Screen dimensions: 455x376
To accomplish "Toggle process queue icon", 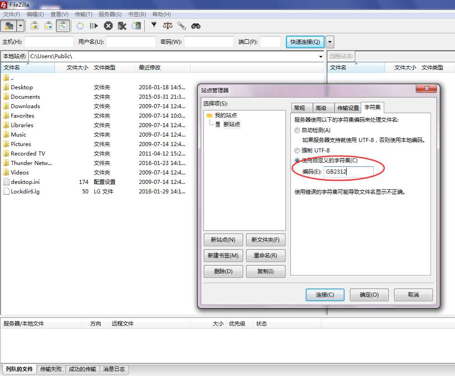I will click(x=94, y=26).
